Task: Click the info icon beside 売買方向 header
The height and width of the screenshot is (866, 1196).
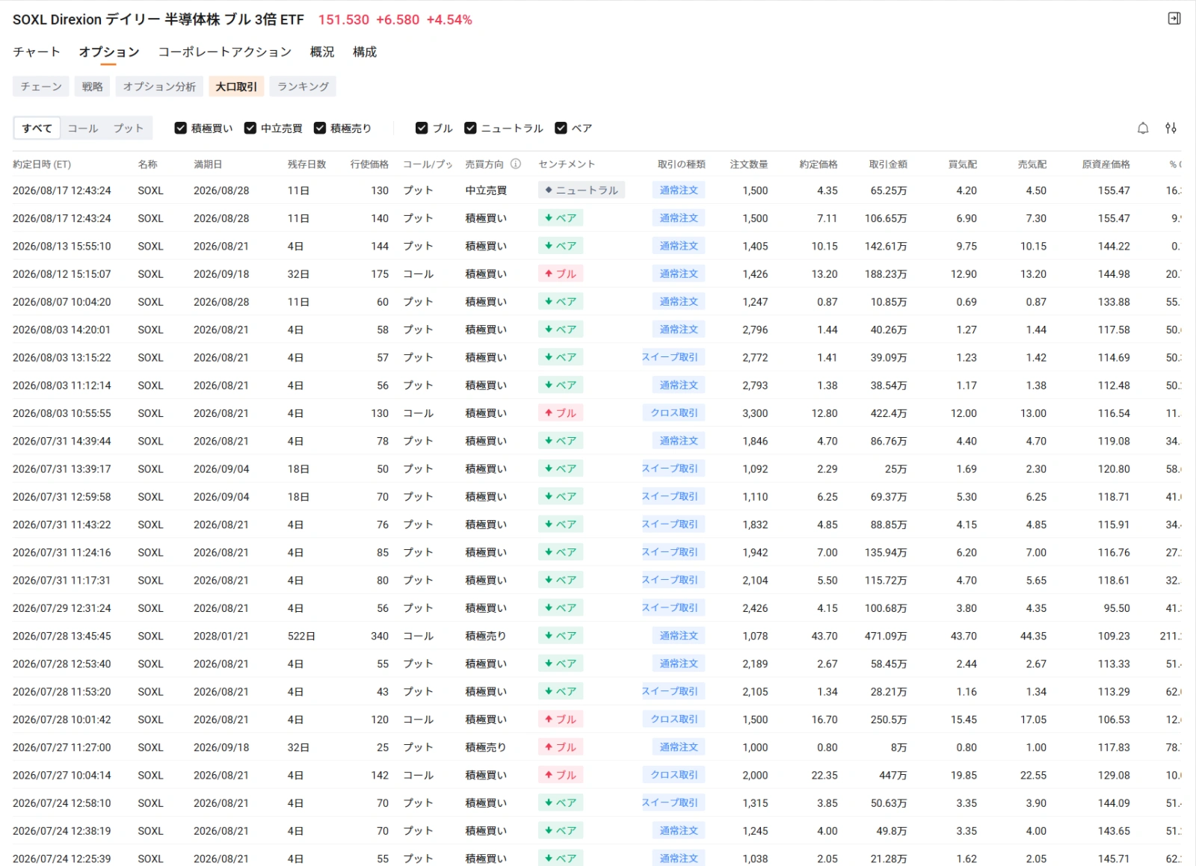Action: click(516, 164)
